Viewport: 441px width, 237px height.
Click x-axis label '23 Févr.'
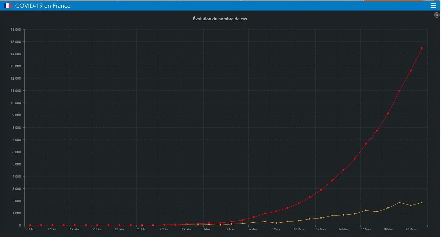point(120,229)
